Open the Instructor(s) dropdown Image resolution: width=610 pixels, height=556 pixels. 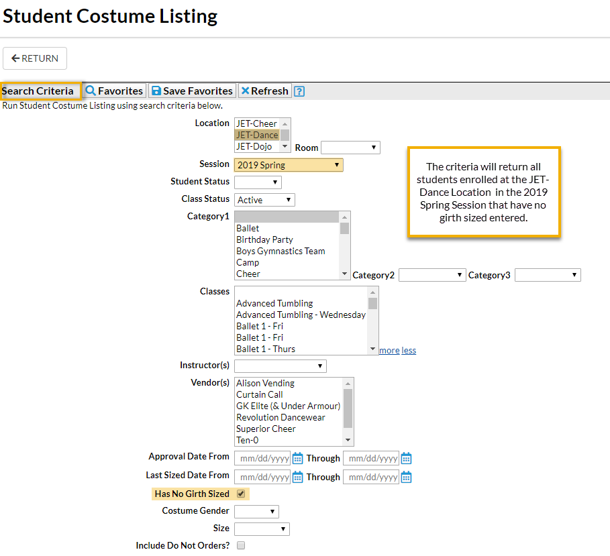tap(280, 366)
